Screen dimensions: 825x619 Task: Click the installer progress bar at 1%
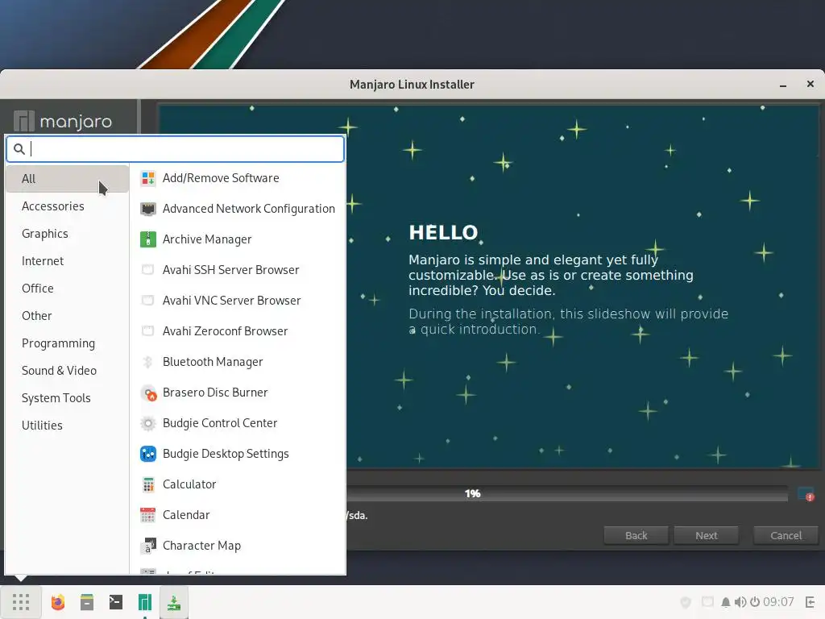pos(567,494)
